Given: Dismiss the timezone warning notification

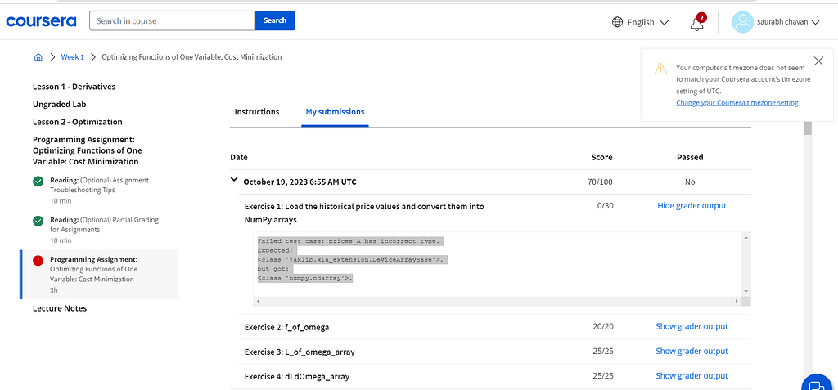Looking at the screenshot, I should tap(818, 61).
